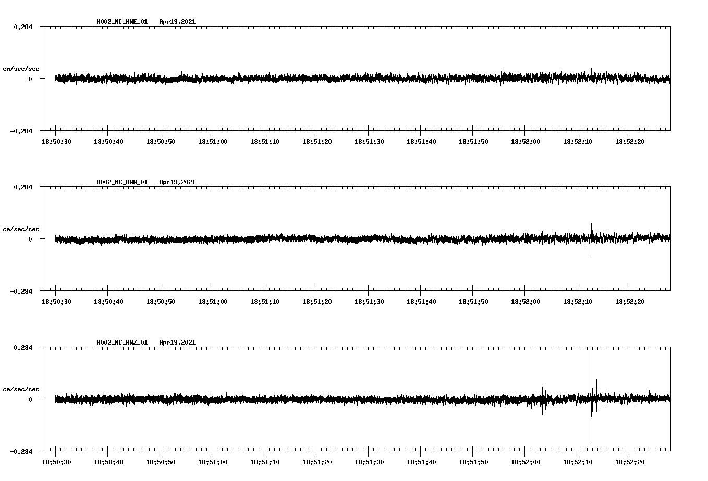Click the cm/sec/sec axis label of the top plot
Image resolution: width=708 pixels, height=481 pixels.
(x=21, y=68)
